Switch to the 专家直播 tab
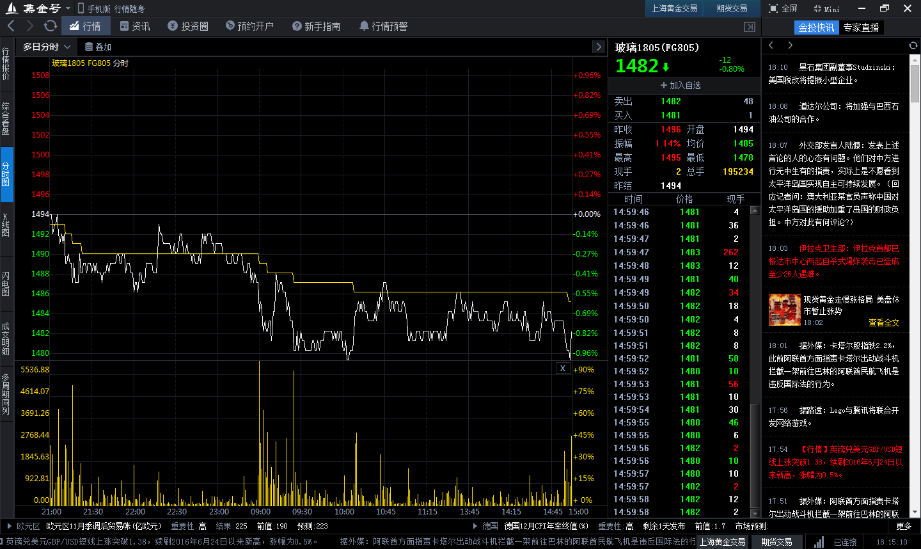 861,28
